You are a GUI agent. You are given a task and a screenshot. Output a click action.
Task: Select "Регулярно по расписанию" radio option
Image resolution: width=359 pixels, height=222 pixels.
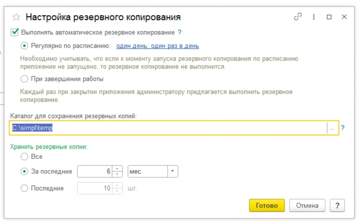click(25, 46)
